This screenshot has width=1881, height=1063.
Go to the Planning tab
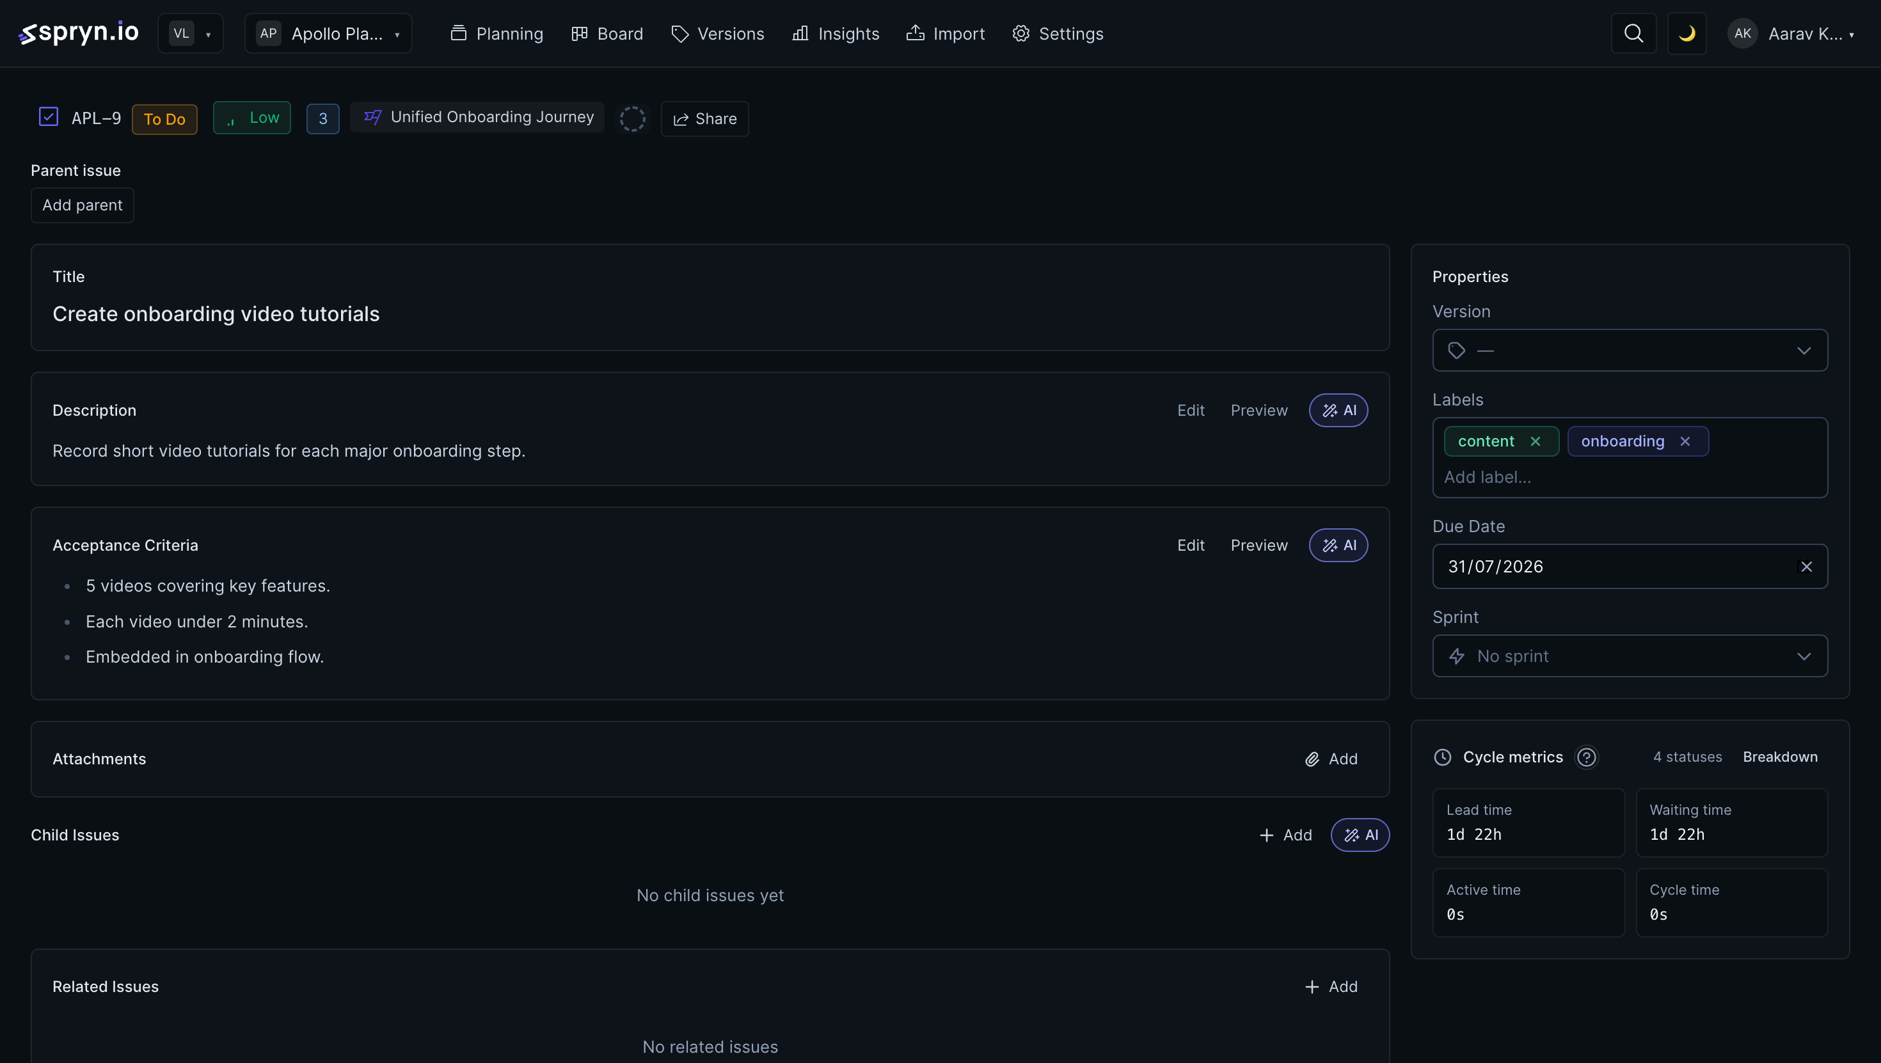[497, 34]
